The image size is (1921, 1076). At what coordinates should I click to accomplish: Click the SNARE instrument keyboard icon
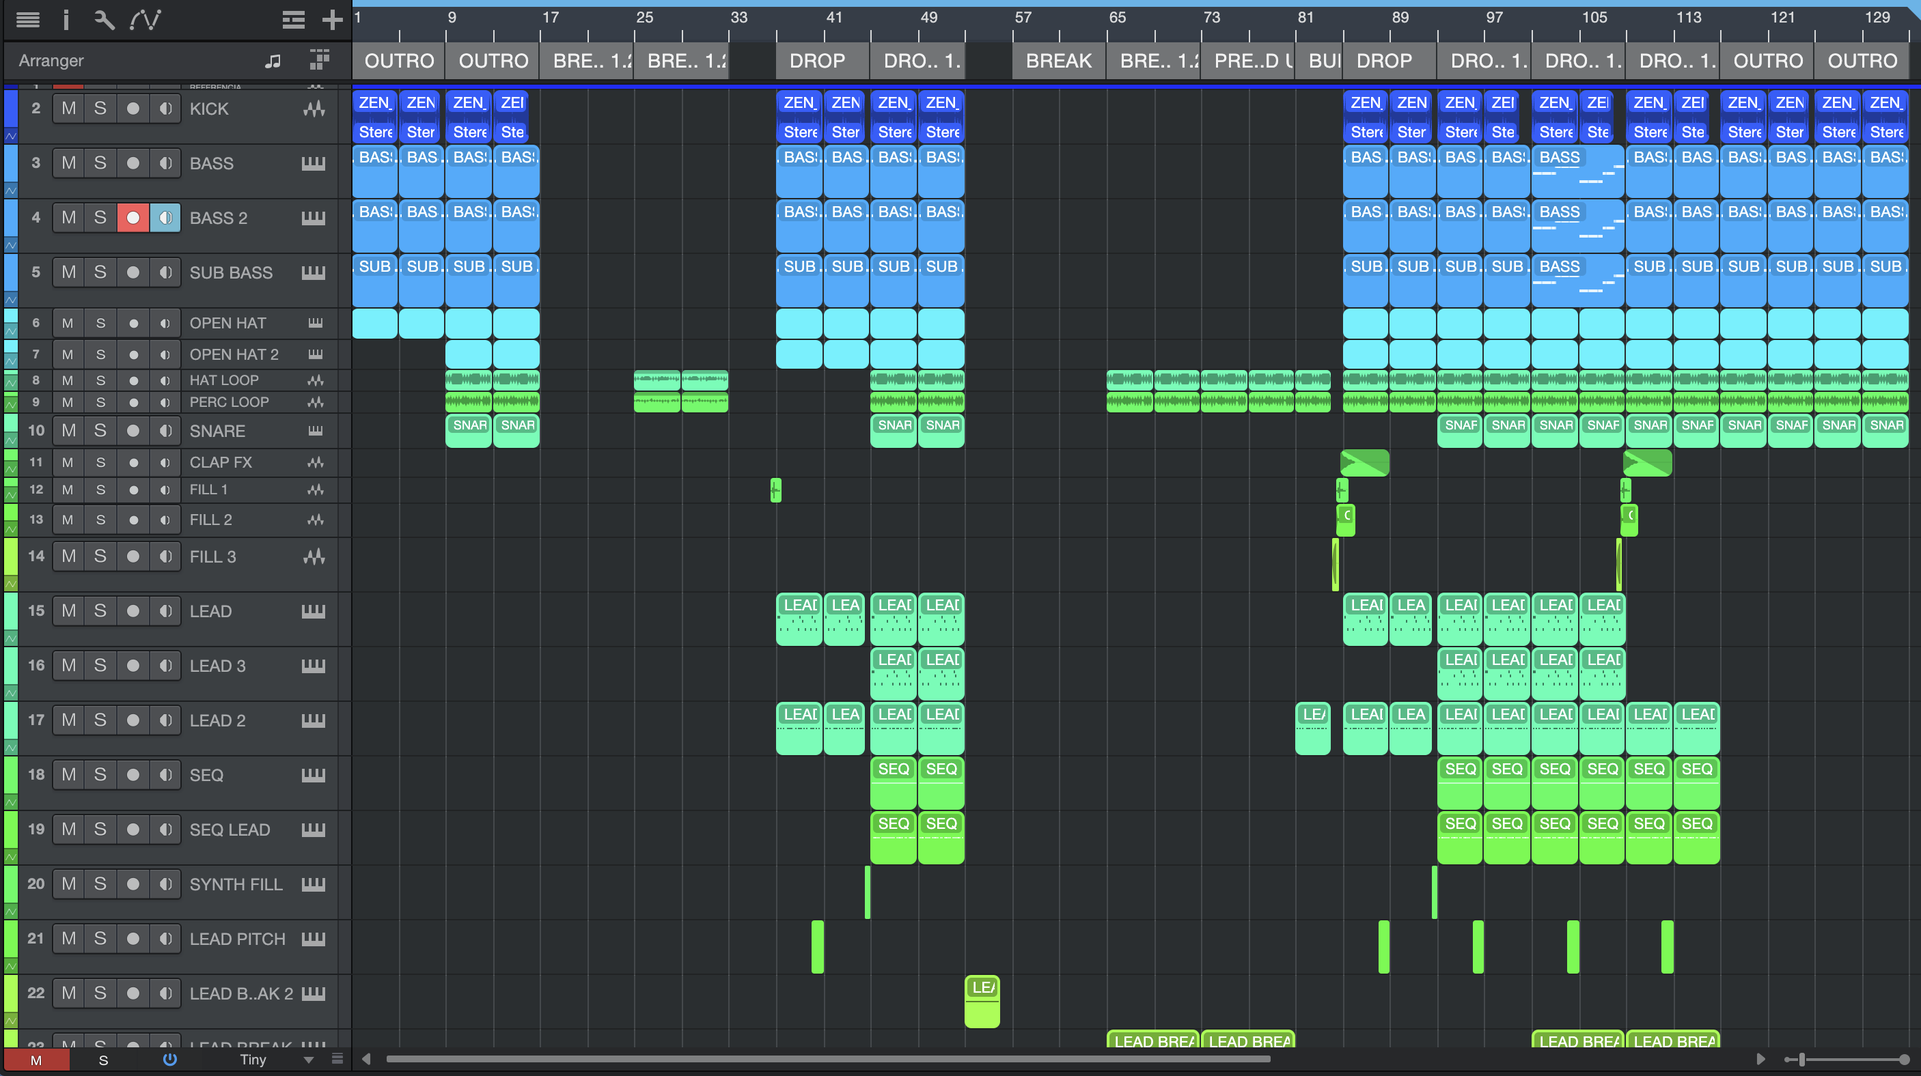[x=316, y=431]
